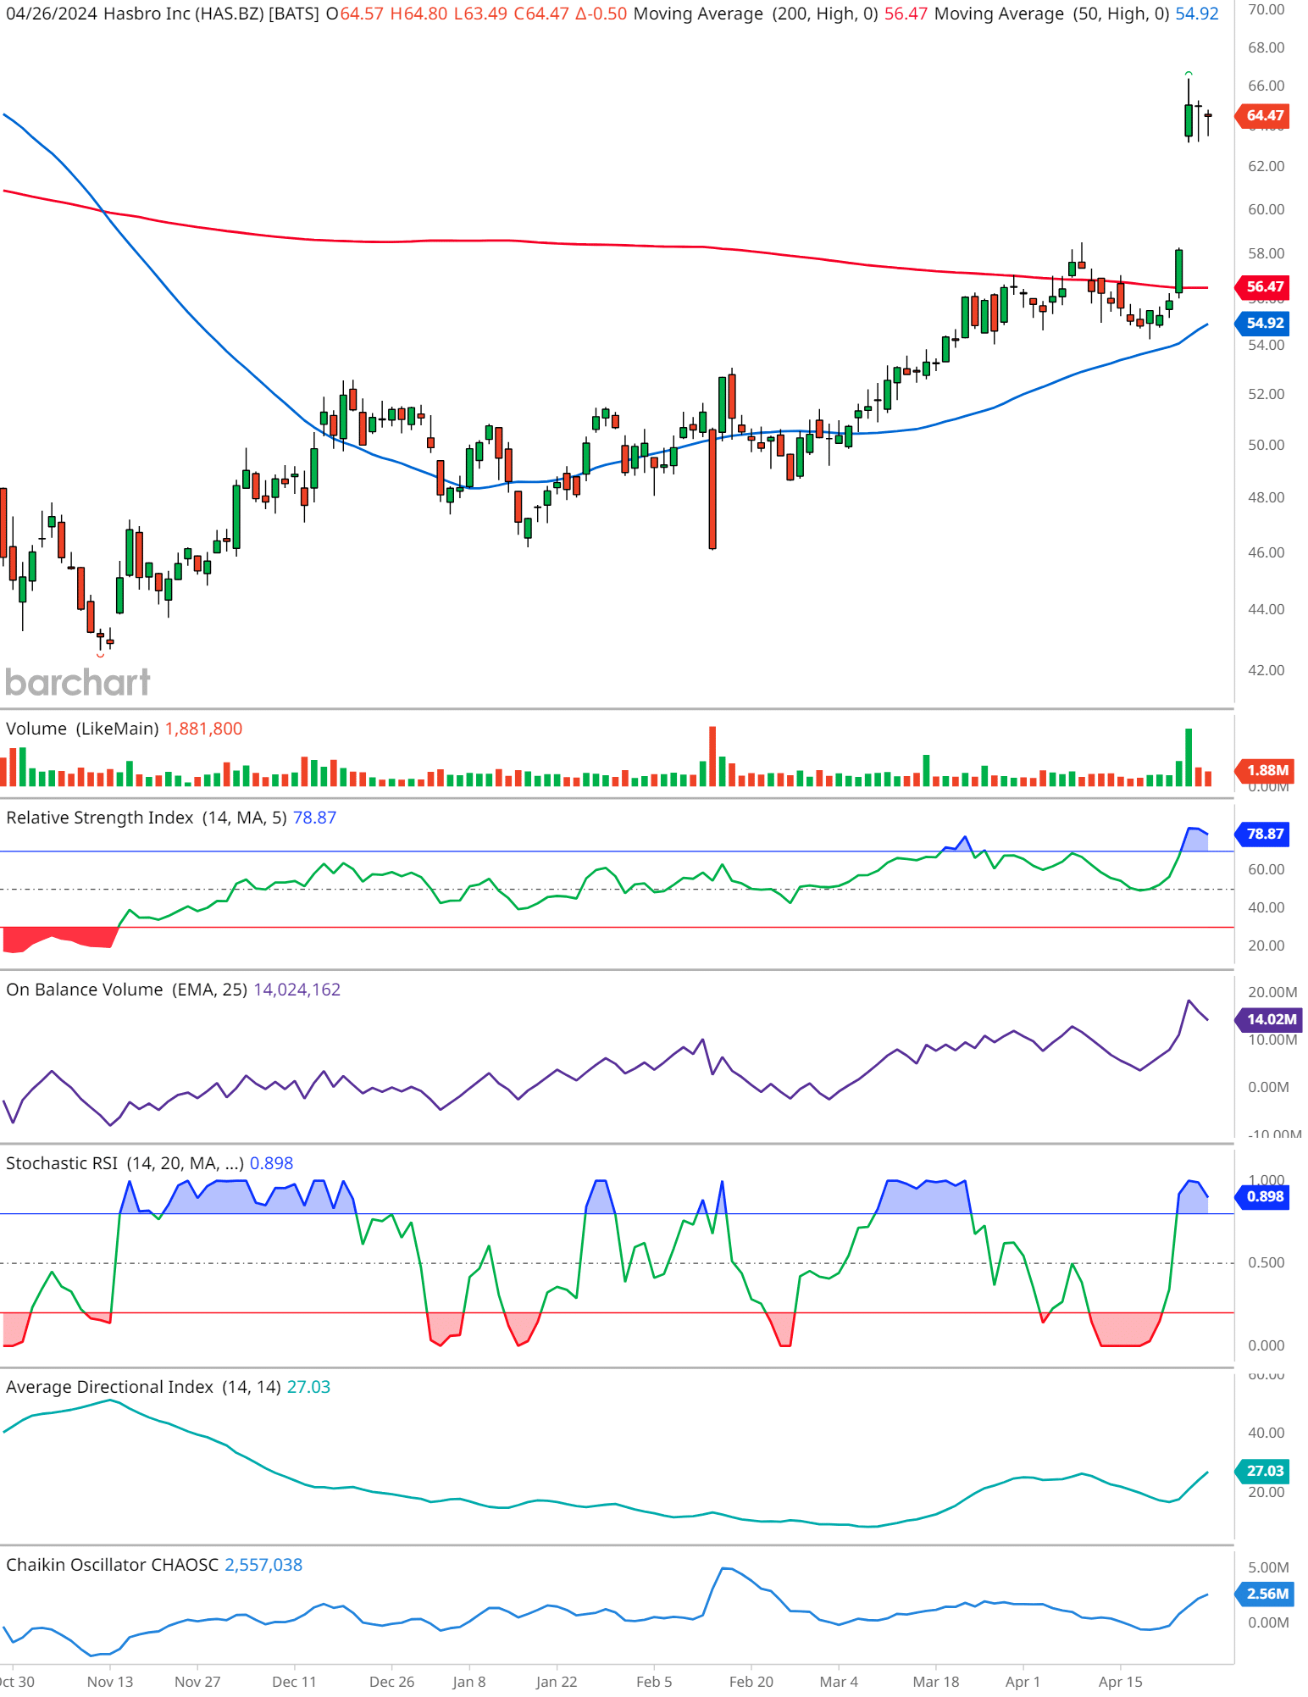Click the Volume (LikeMain) panel title
Viewport: 1308px width, 1697px height.
click(x=82, y=729)
